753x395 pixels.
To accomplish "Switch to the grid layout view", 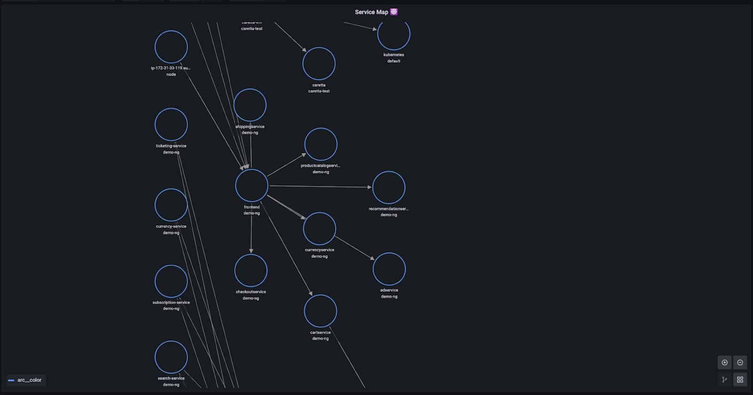I will click(x=740, y=380).
